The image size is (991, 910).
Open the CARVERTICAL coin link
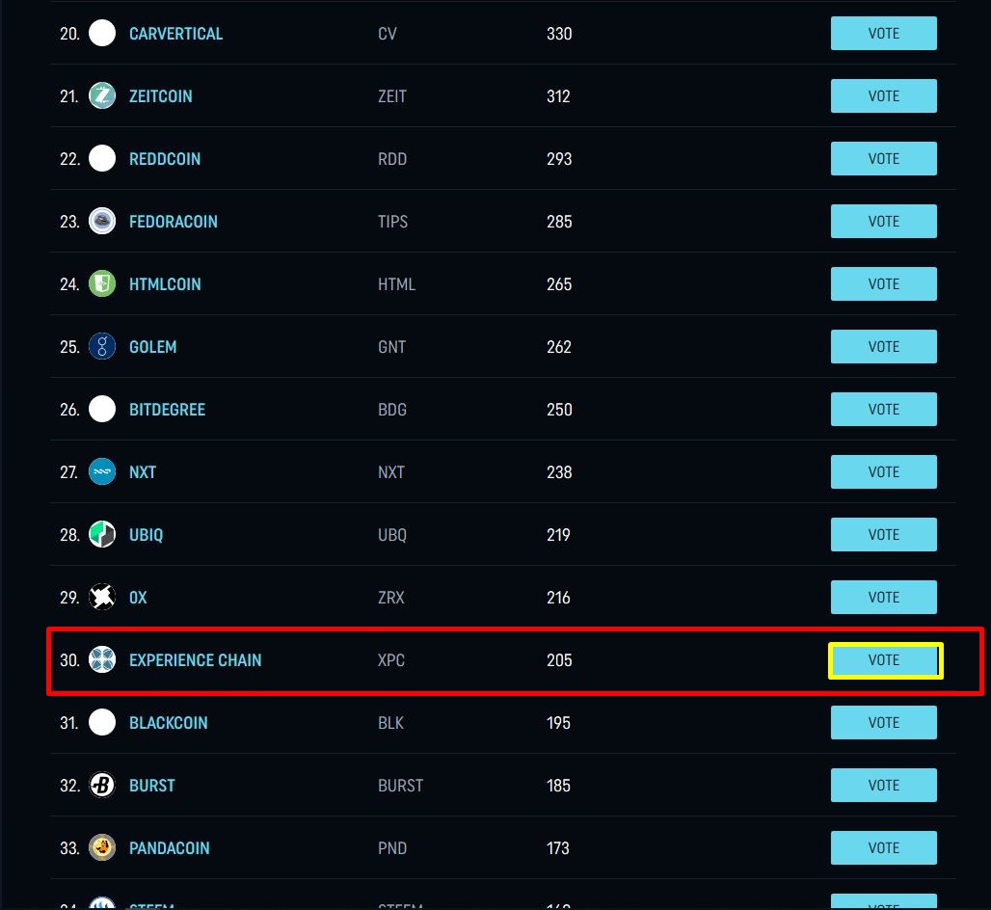click(x=175, y=34)
